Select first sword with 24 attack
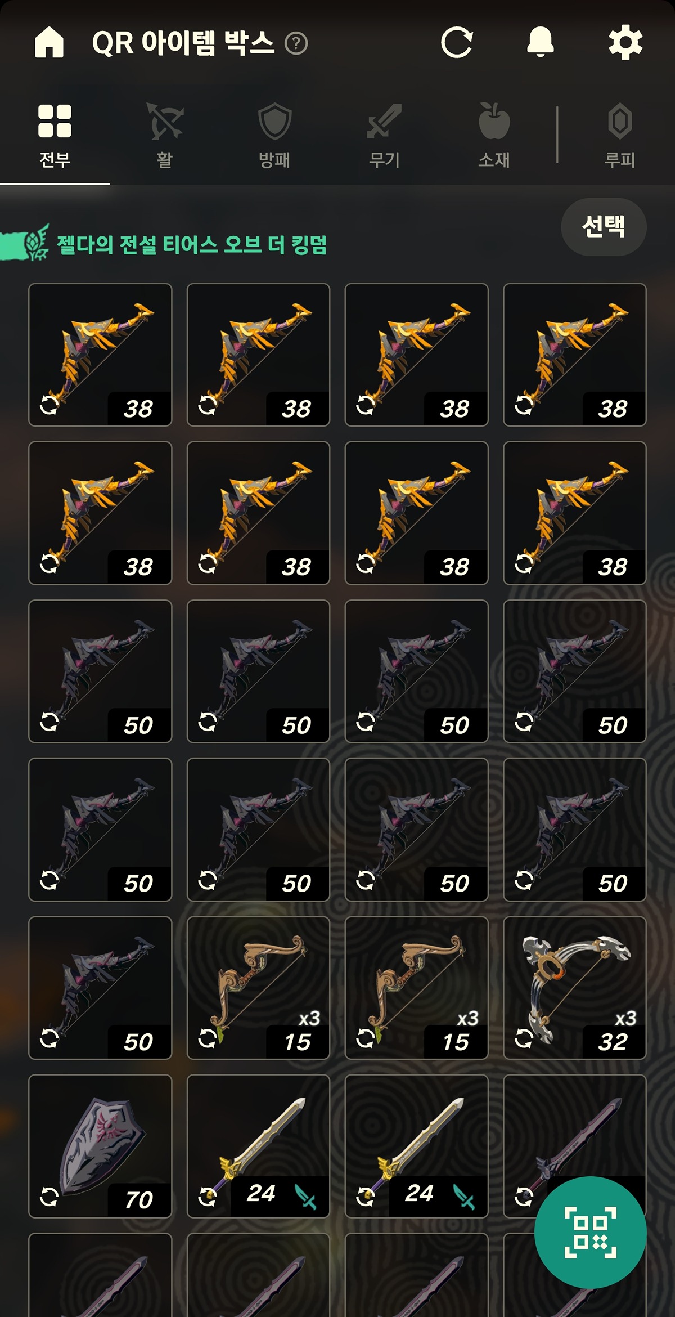The height and width of the screenshot is (1317, 675). 258,1146
